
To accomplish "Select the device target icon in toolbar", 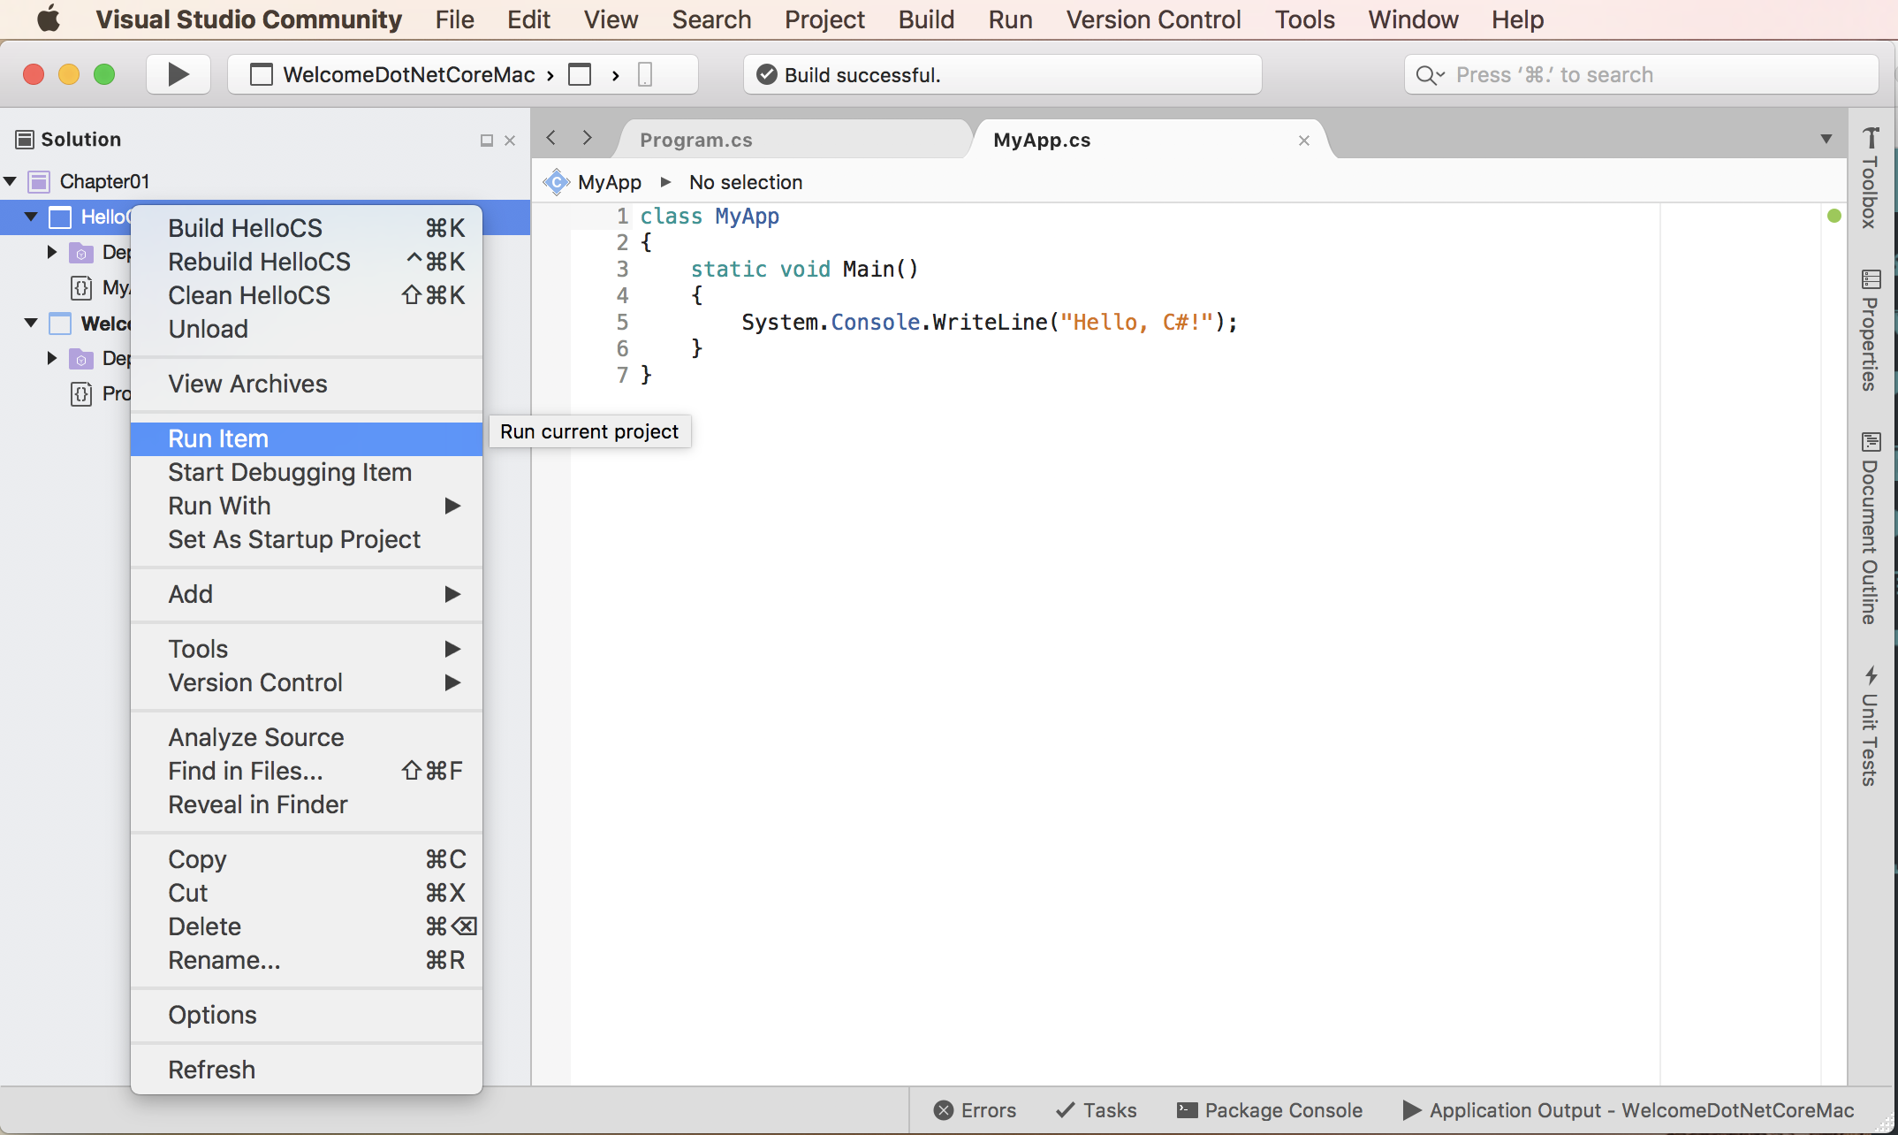I will coord(645,74).
